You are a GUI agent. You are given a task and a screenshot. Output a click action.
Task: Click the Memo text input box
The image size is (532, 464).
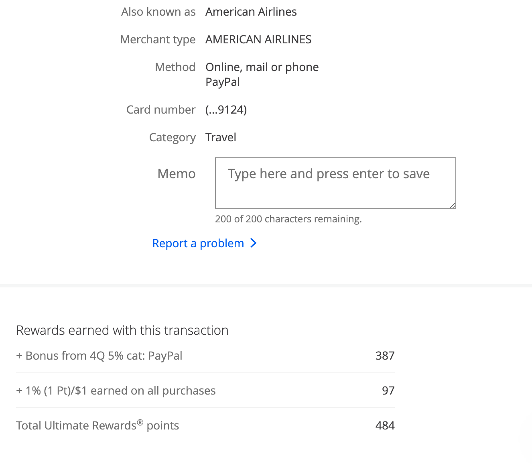click(335, 183)
